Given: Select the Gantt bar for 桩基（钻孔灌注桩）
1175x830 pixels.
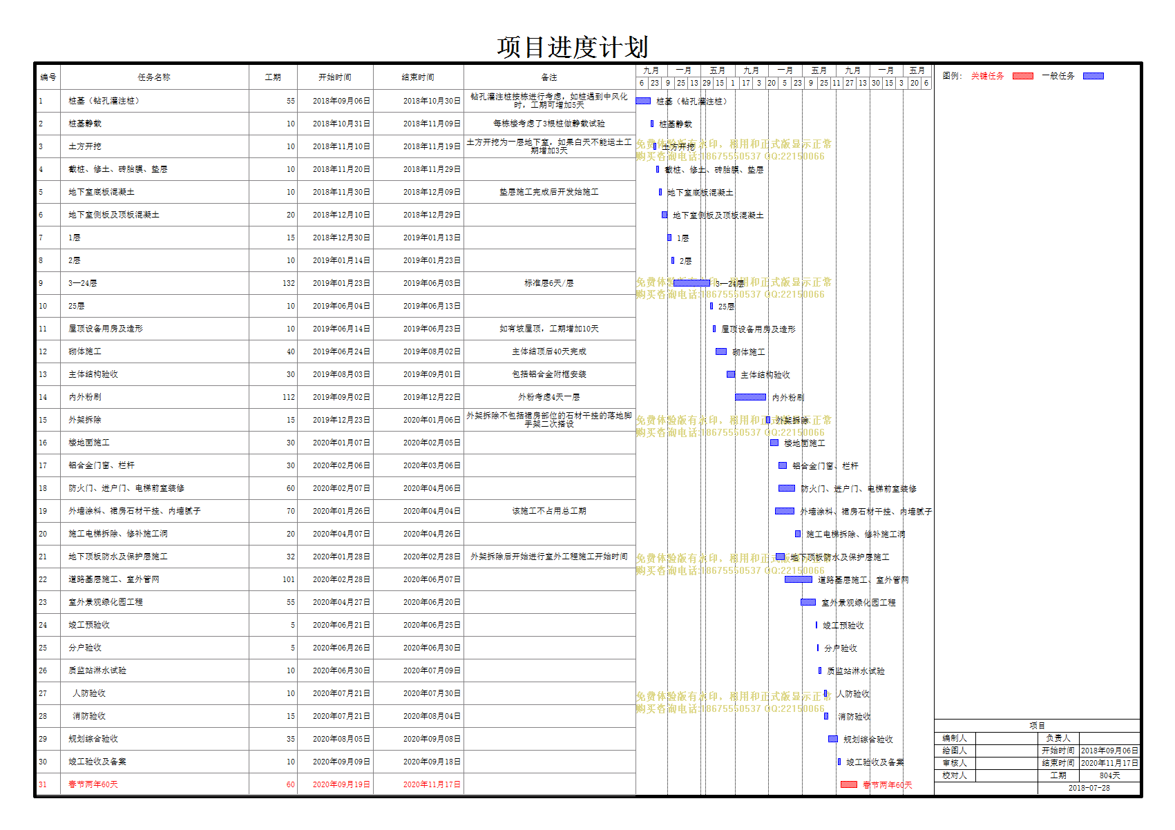Looking at the screenshot, I should (643, 101).
